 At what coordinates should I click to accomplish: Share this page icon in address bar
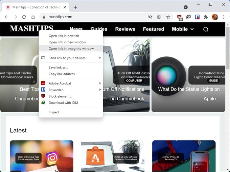pos(159,17)
